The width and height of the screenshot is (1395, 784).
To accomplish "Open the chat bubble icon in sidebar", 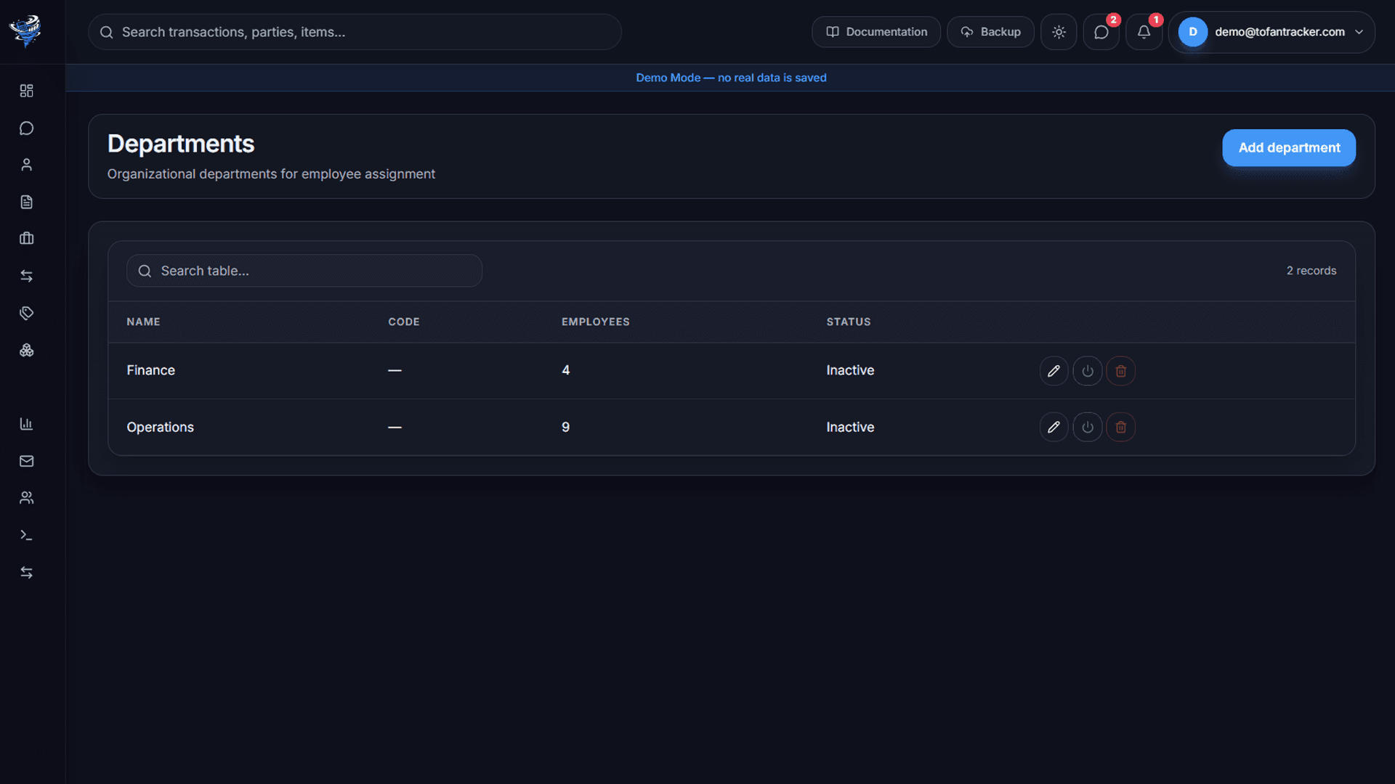I will (x=26, y=128).
